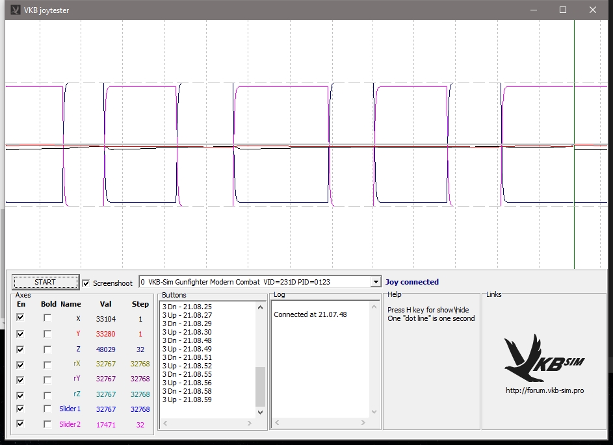This screenshot has width=613, height=445.
Task: Select the '3 Dn - 21.08.25' entry
Action: pos(187,306)
